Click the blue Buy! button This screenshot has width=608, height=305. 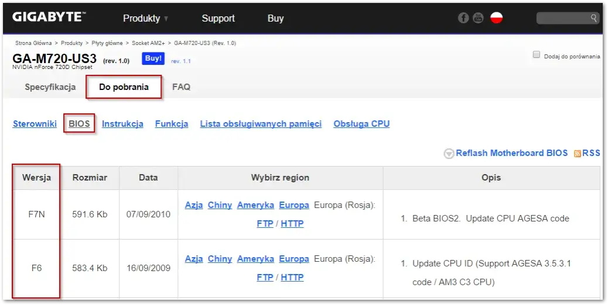point(153,58)
